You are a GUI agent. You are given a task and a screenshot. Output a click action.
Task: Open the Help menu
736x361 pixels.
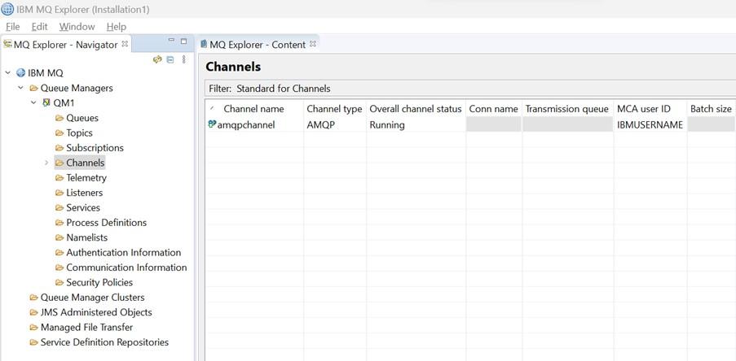click(x=117, y=27)
